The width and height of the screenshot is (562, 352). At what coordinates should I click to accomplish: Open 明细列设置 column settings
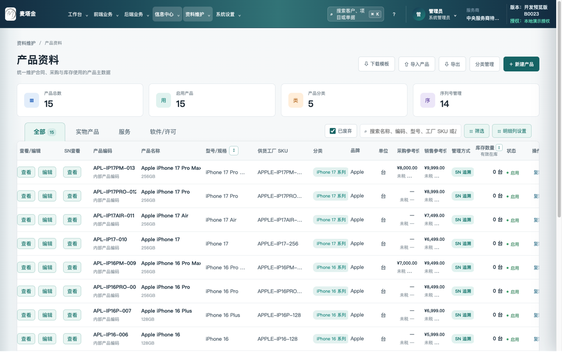[512, 131]
